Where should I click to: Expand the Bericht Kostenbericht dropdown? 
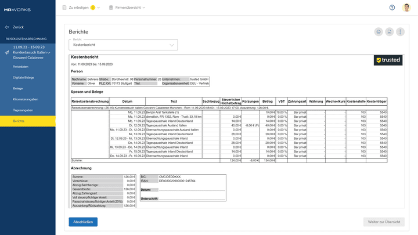pyautogui.click(x=171, y=45)
